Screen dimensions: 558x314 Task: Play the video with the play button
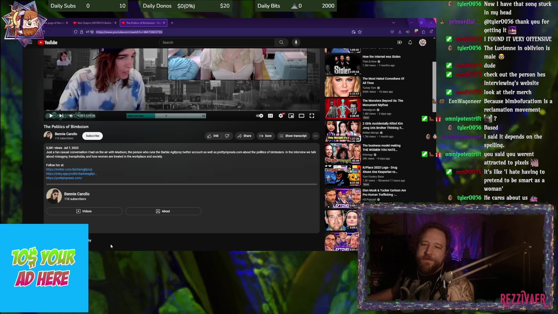point(51,116)
